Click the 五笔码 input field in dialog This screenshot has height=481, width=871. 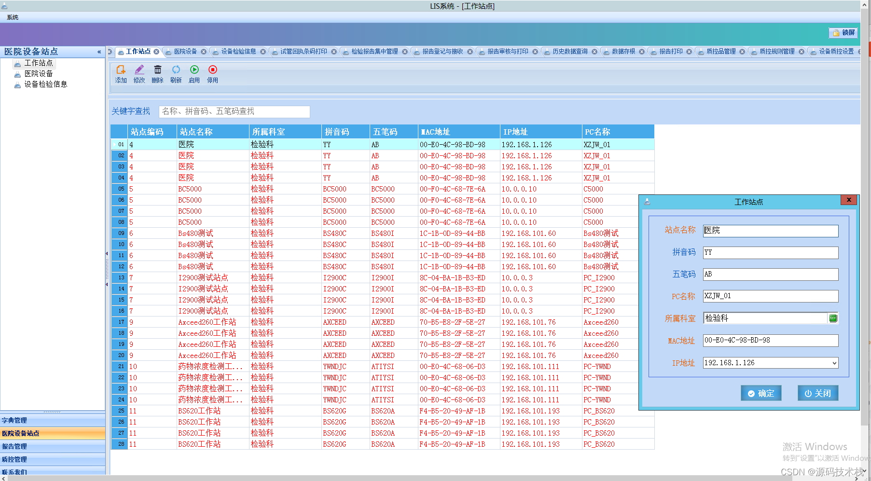(771, 274)
